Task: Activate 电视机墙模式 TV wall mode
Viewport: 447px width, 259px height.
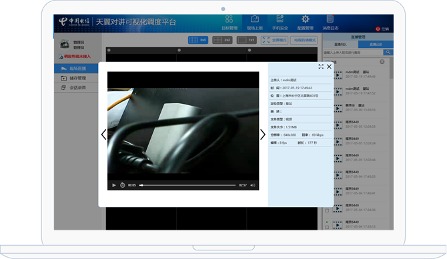Action: (304, 40)
